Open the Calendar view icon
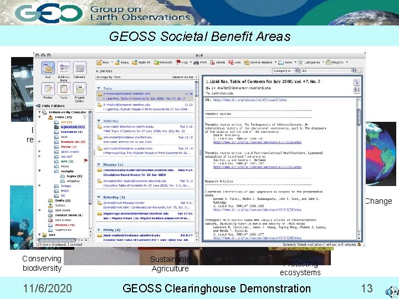 (x=80, y=68)
